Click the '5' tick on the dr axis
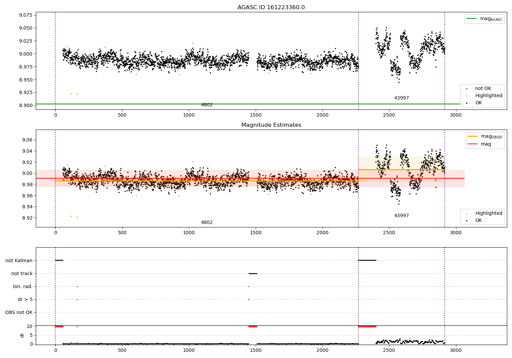Viewport: 512px width, 358px height. point(31,335)
